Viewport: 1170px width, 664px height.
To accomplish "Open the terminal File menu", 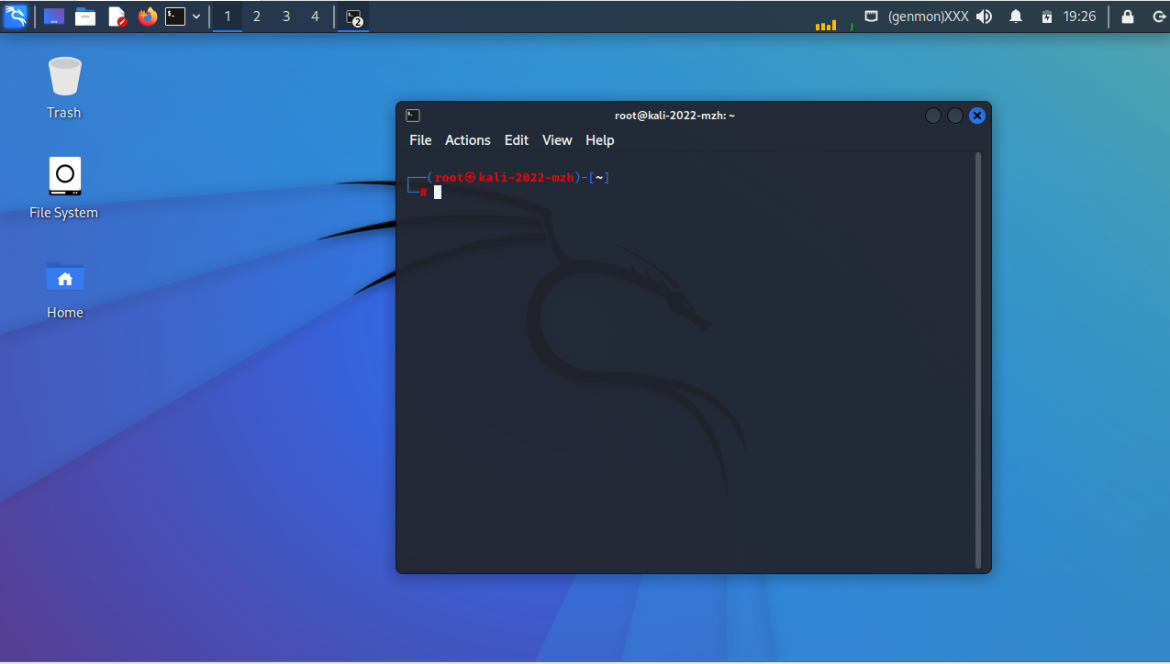I will pyautogui.click(x=420, y=140).
